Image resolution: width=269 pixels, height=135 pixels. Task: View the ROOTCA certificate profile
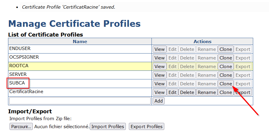point(159,67)
